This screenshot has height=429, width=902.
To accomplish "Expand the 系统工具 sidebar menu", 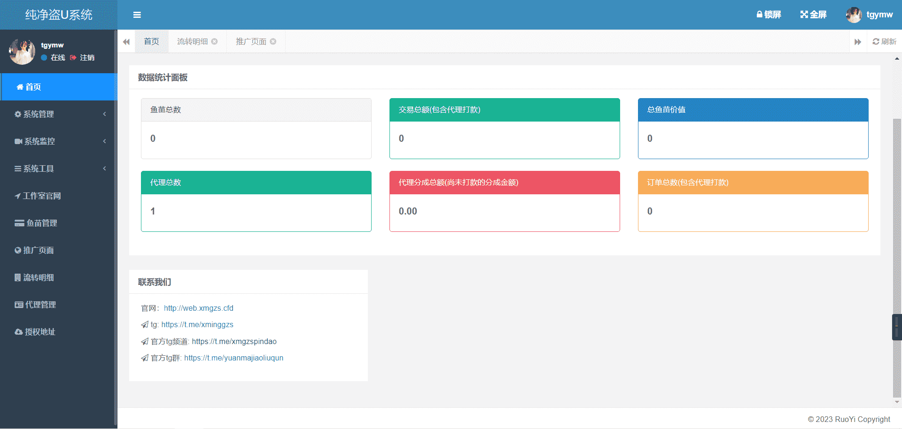I will (x=58, y=169).
